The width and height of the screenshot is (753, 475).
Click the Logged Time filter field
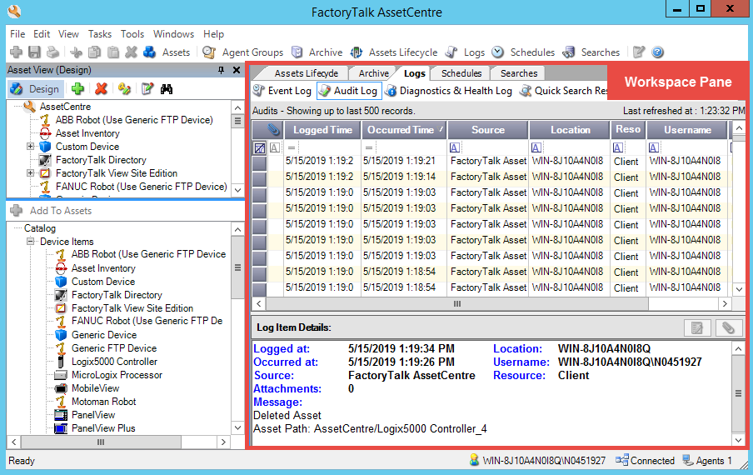(x=327, y=148)
